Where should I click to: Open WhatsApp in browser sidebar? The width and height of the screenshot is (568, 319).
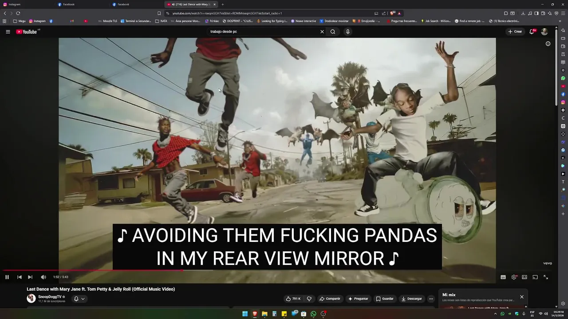tap(563, 78)
